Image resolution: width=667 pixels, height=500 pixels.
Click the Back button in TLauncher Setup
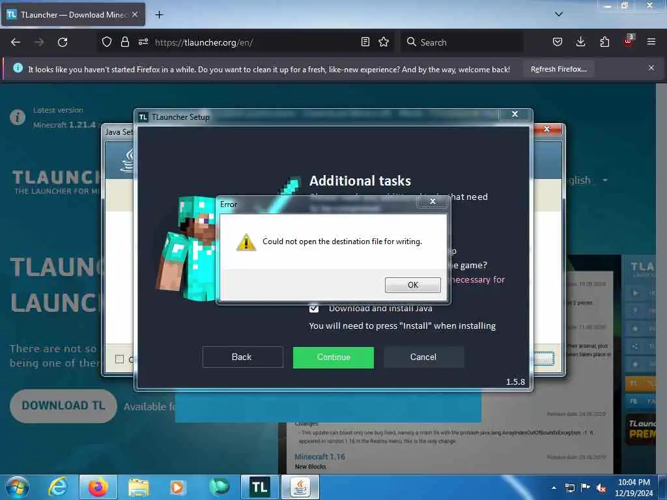click(x=242, y=357)
